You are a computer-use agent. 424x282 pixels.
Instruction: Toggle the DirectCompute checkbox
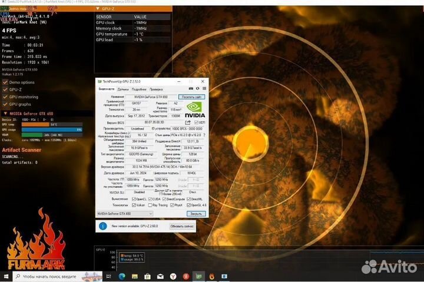pyautogui.click(x=164, y=199)
